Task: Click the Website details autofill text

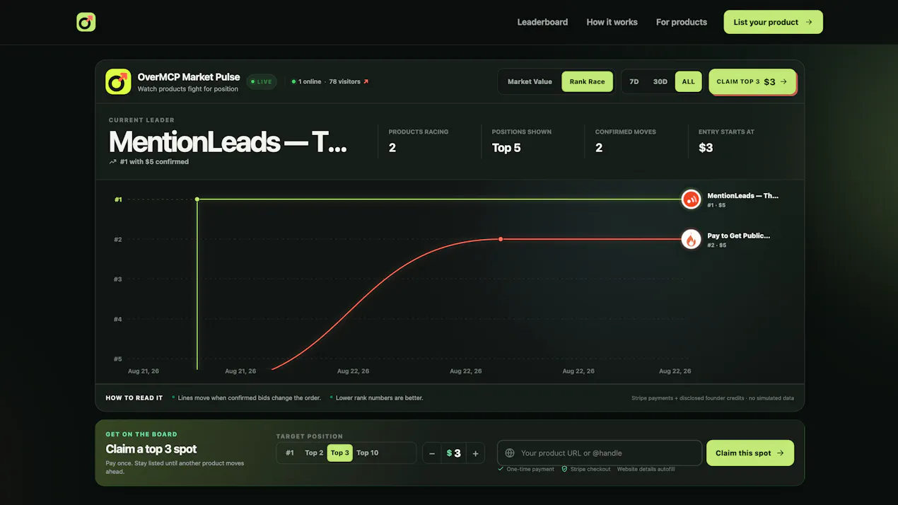Action: (x=646, y=469)
